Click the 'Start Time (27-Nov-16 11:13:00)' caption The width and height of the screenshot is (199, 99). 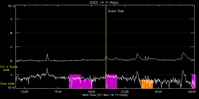pos(105,95)
